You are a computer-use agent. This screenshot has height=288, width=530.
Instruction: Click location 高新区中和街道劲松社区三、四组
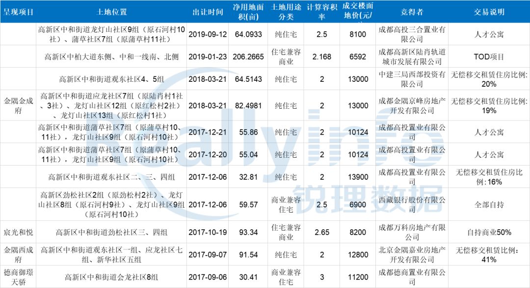pos(111,232)
